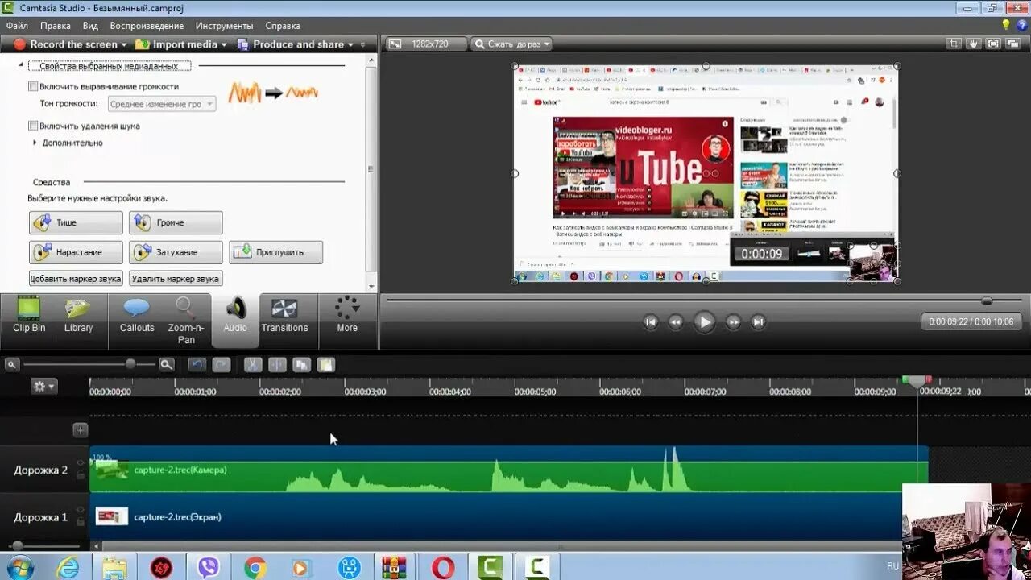The height and width of the screenshot is (580, 1031).
Task: Open the Zoom-n-Pan tab
Action: (x=186, y=321)
